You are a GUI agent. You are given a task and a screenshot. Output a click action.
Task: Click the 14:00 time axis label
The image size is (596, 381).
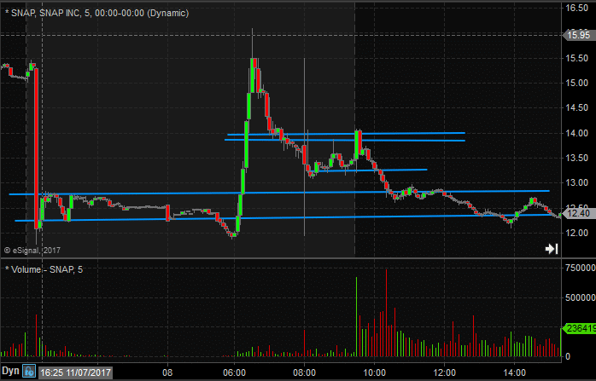(514, 372)
